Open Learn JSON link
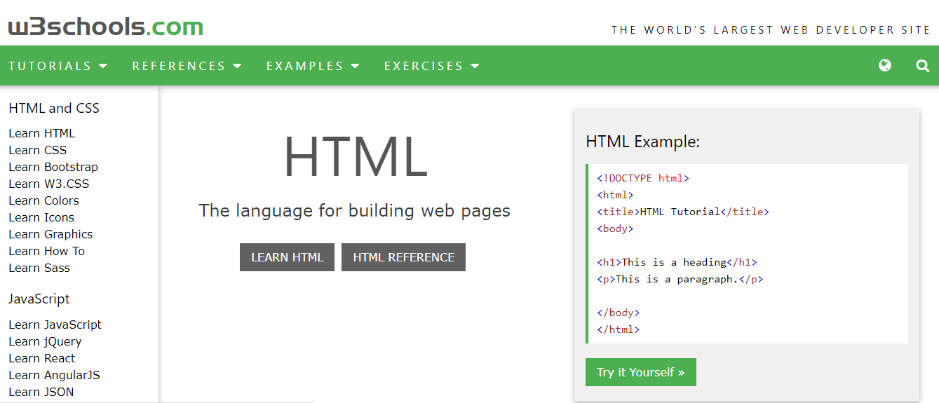 coord(41,392)
